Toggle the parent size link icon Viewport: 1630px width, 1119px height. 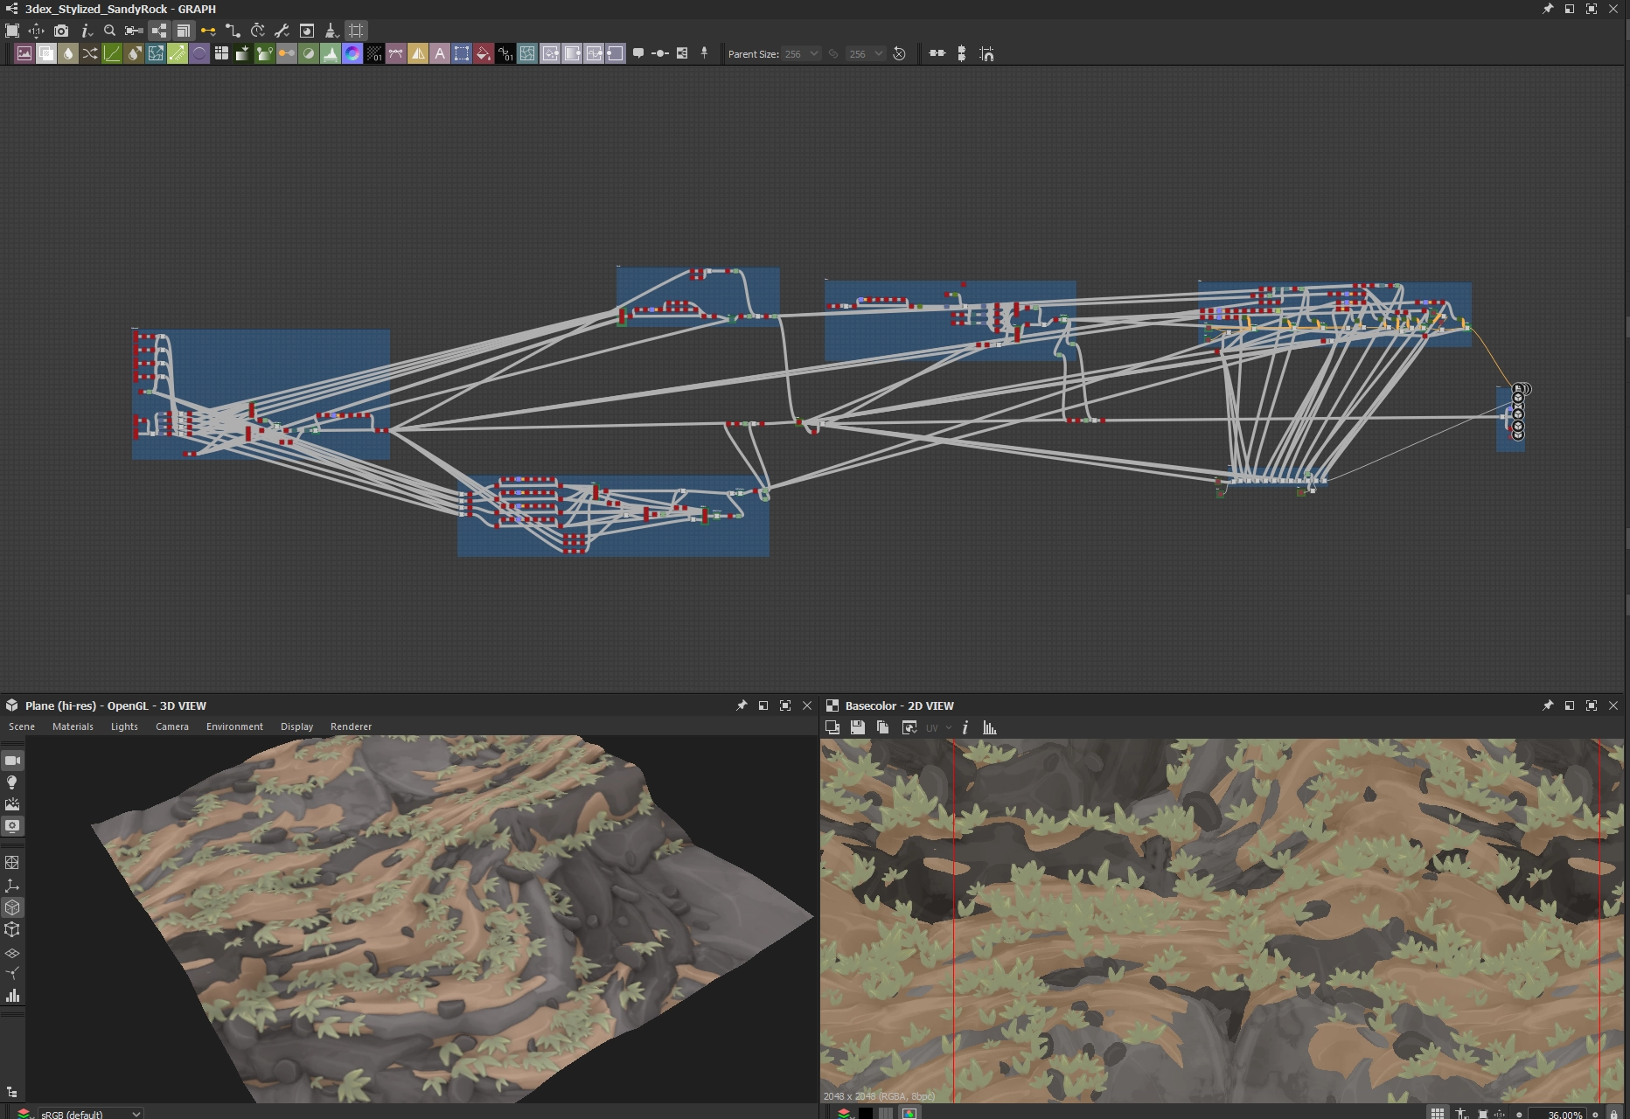(833, 54)
